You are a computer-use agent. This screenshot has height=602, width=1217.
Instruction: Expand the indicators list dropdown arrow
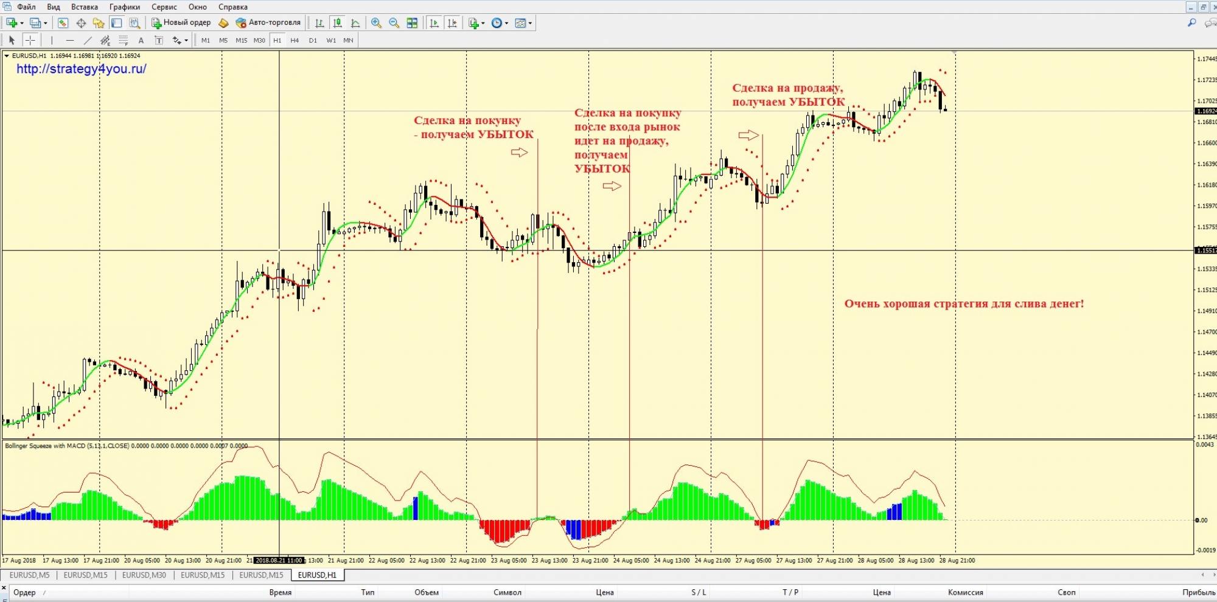pos(483,23)
